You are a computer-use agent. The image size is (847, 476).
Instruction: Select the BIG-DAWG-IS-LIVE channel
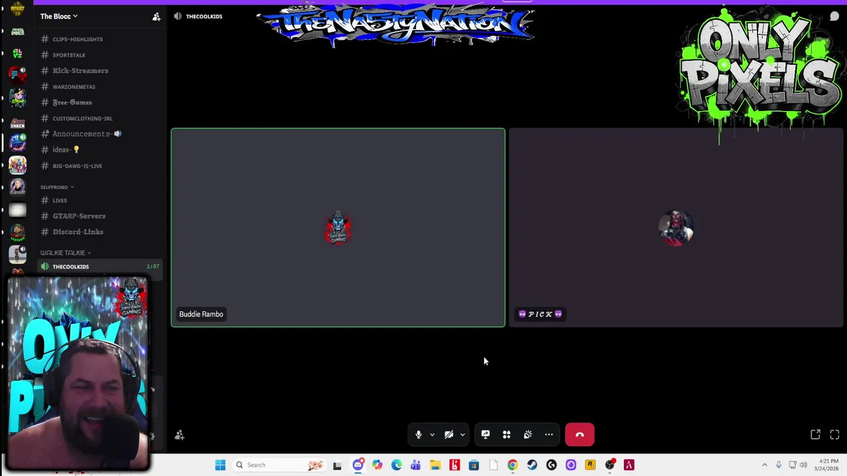point(77,166)
